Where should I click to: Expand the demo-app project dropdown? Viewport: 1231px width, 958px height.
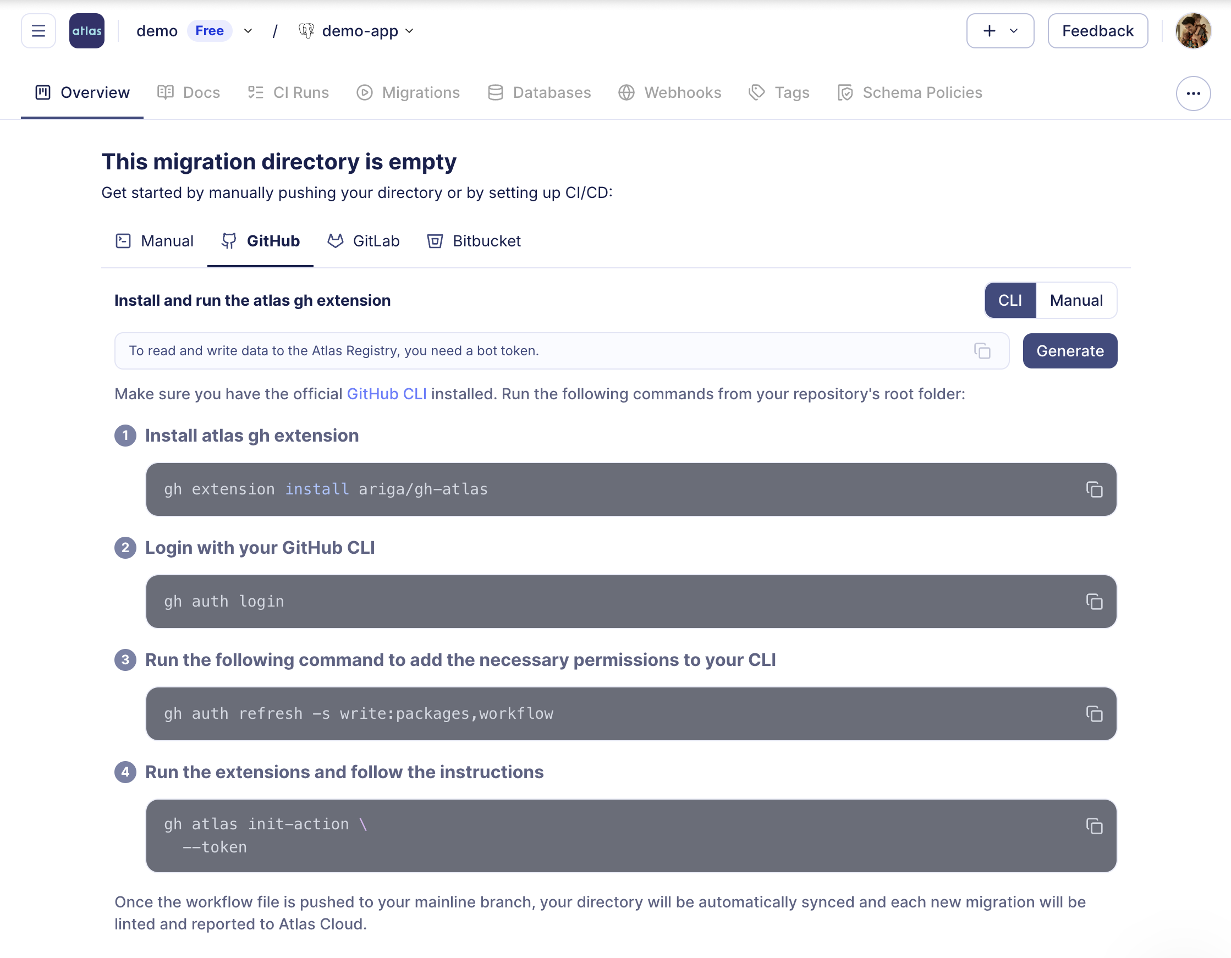point(410,31)
